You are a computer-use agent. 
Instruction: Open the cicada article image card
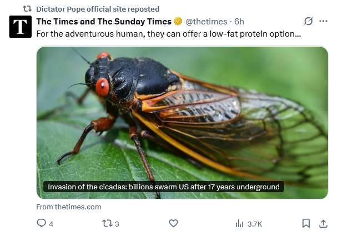(183, 123)
